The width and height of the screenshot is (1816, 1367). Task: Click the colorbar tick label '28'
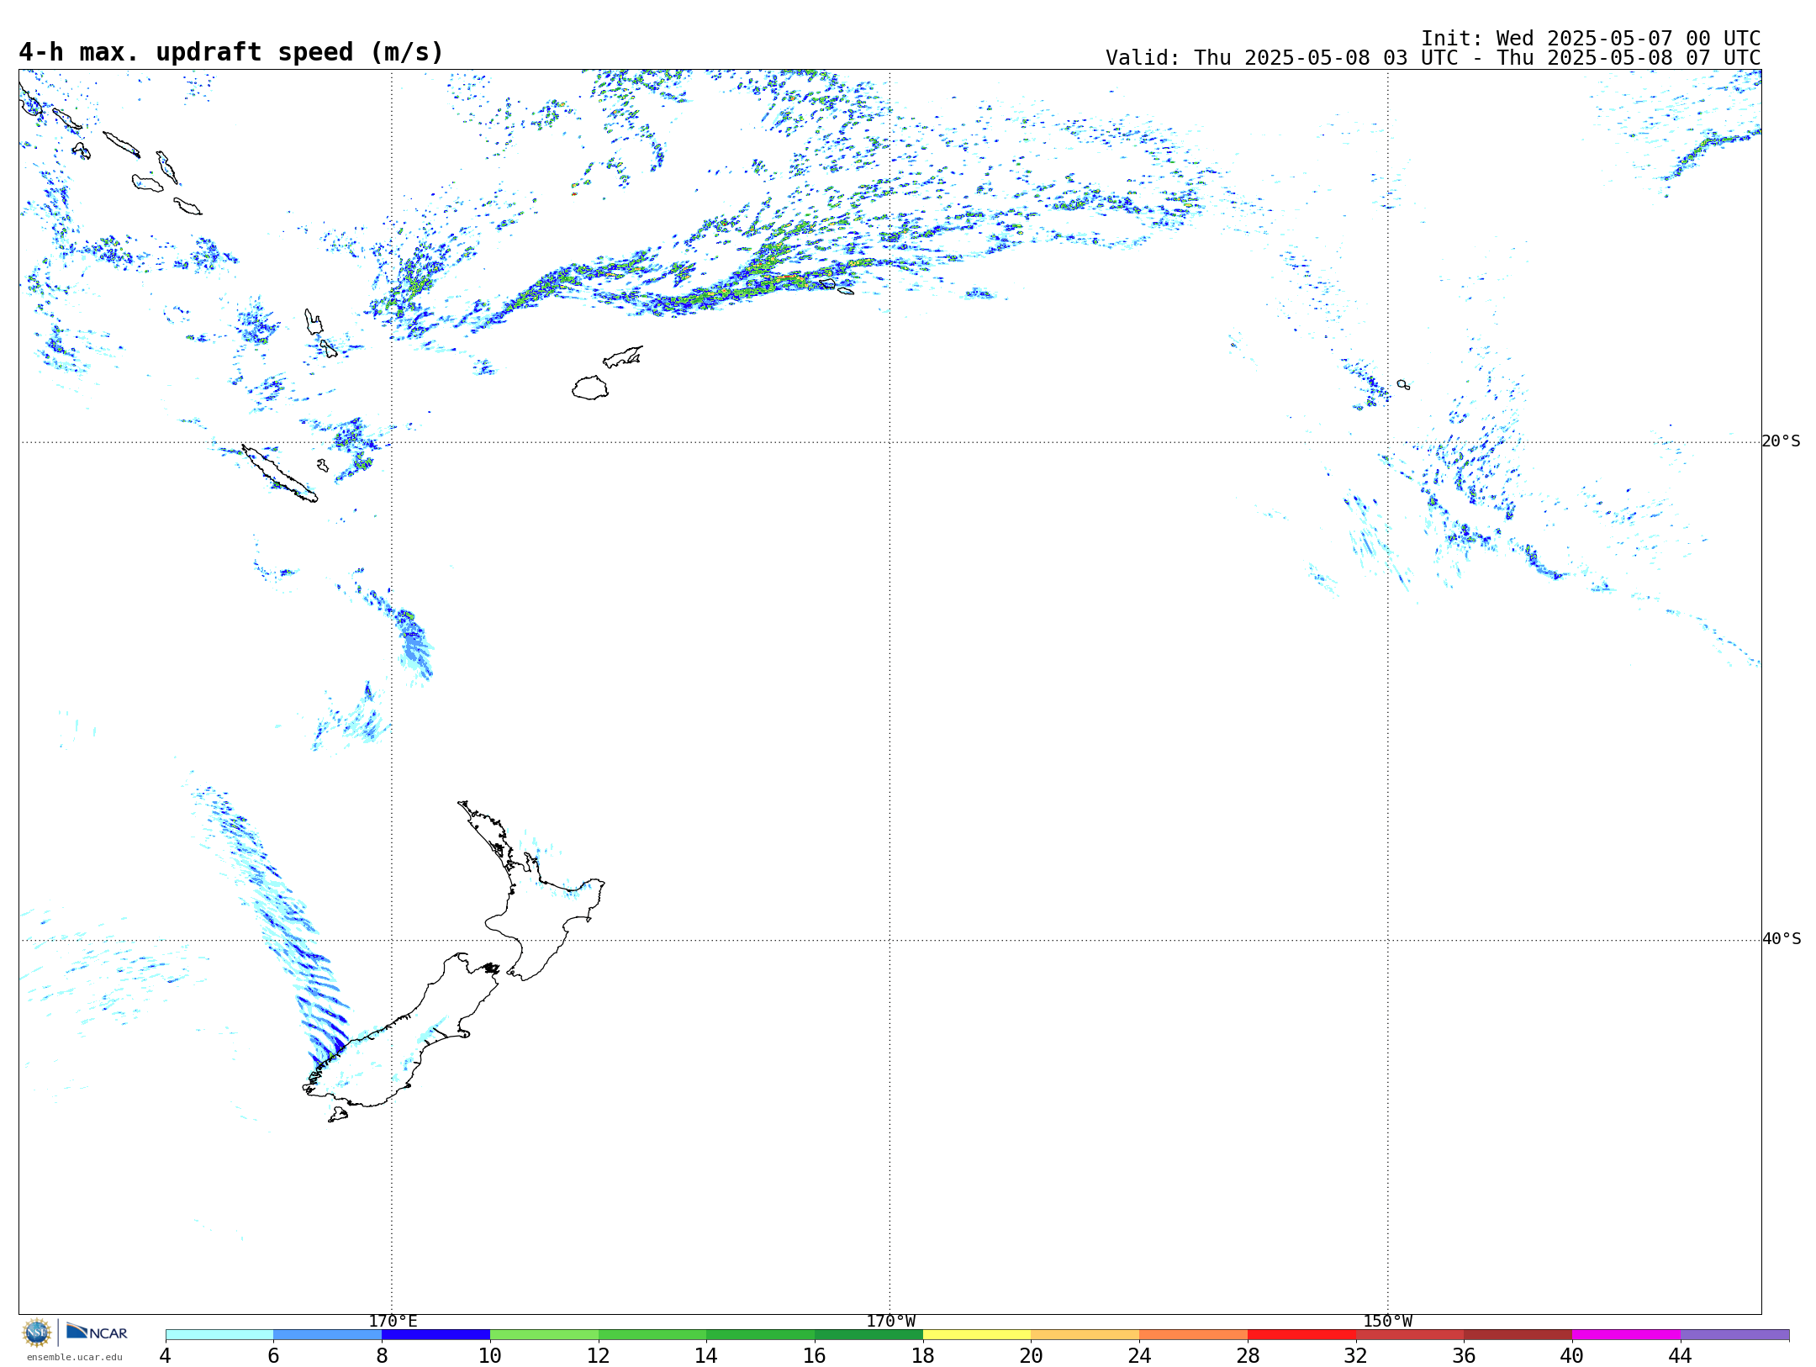pyautogui.click(x=1248, y=1355)
